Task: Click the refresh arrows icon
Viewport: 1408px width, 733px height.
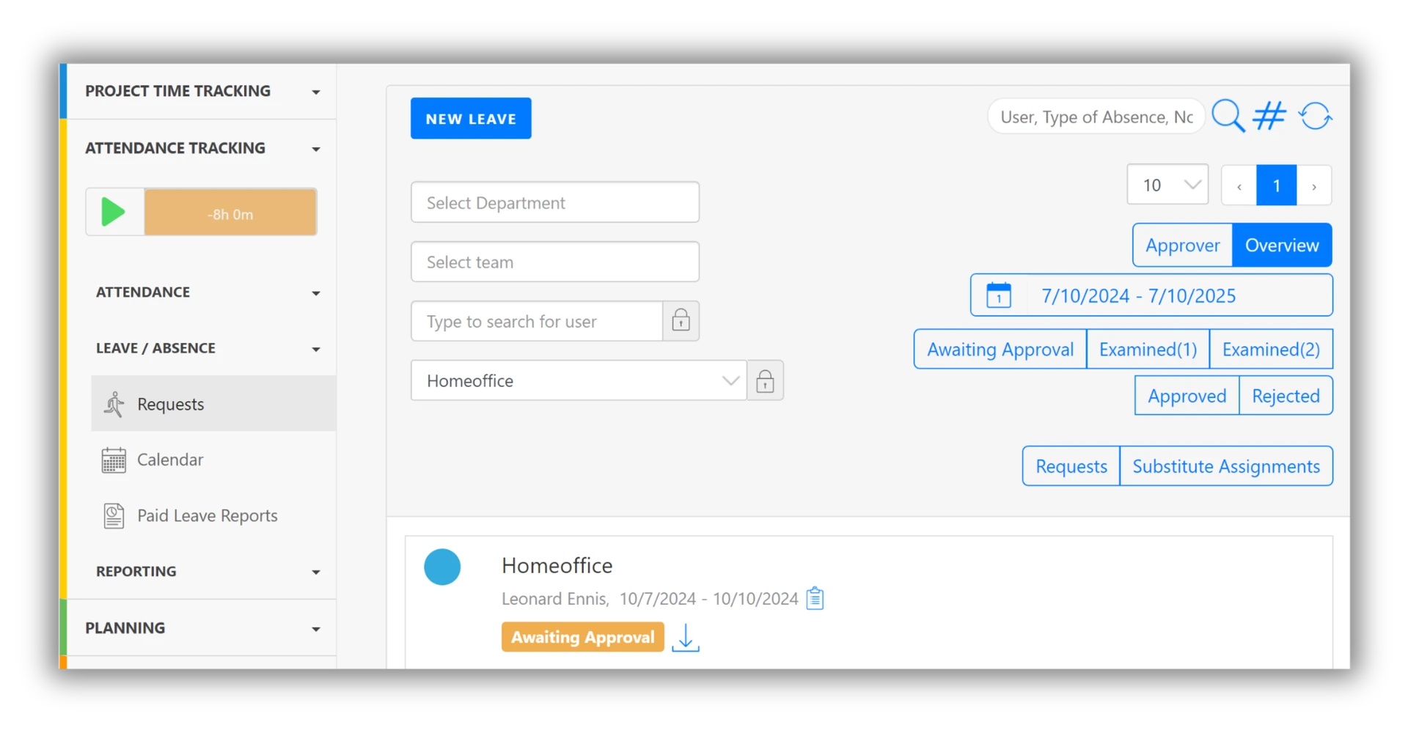Action: tap(1315, 116)
